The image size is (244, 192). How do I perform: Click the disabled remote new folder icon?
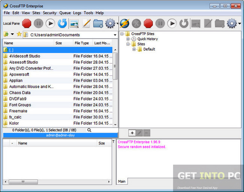[220, 24]
